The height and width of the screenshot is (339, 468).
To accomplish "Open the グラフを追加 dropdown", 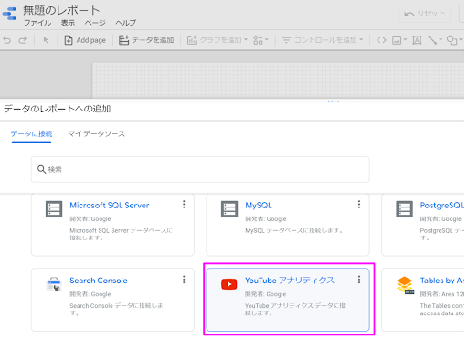I will tap(218, 40).
